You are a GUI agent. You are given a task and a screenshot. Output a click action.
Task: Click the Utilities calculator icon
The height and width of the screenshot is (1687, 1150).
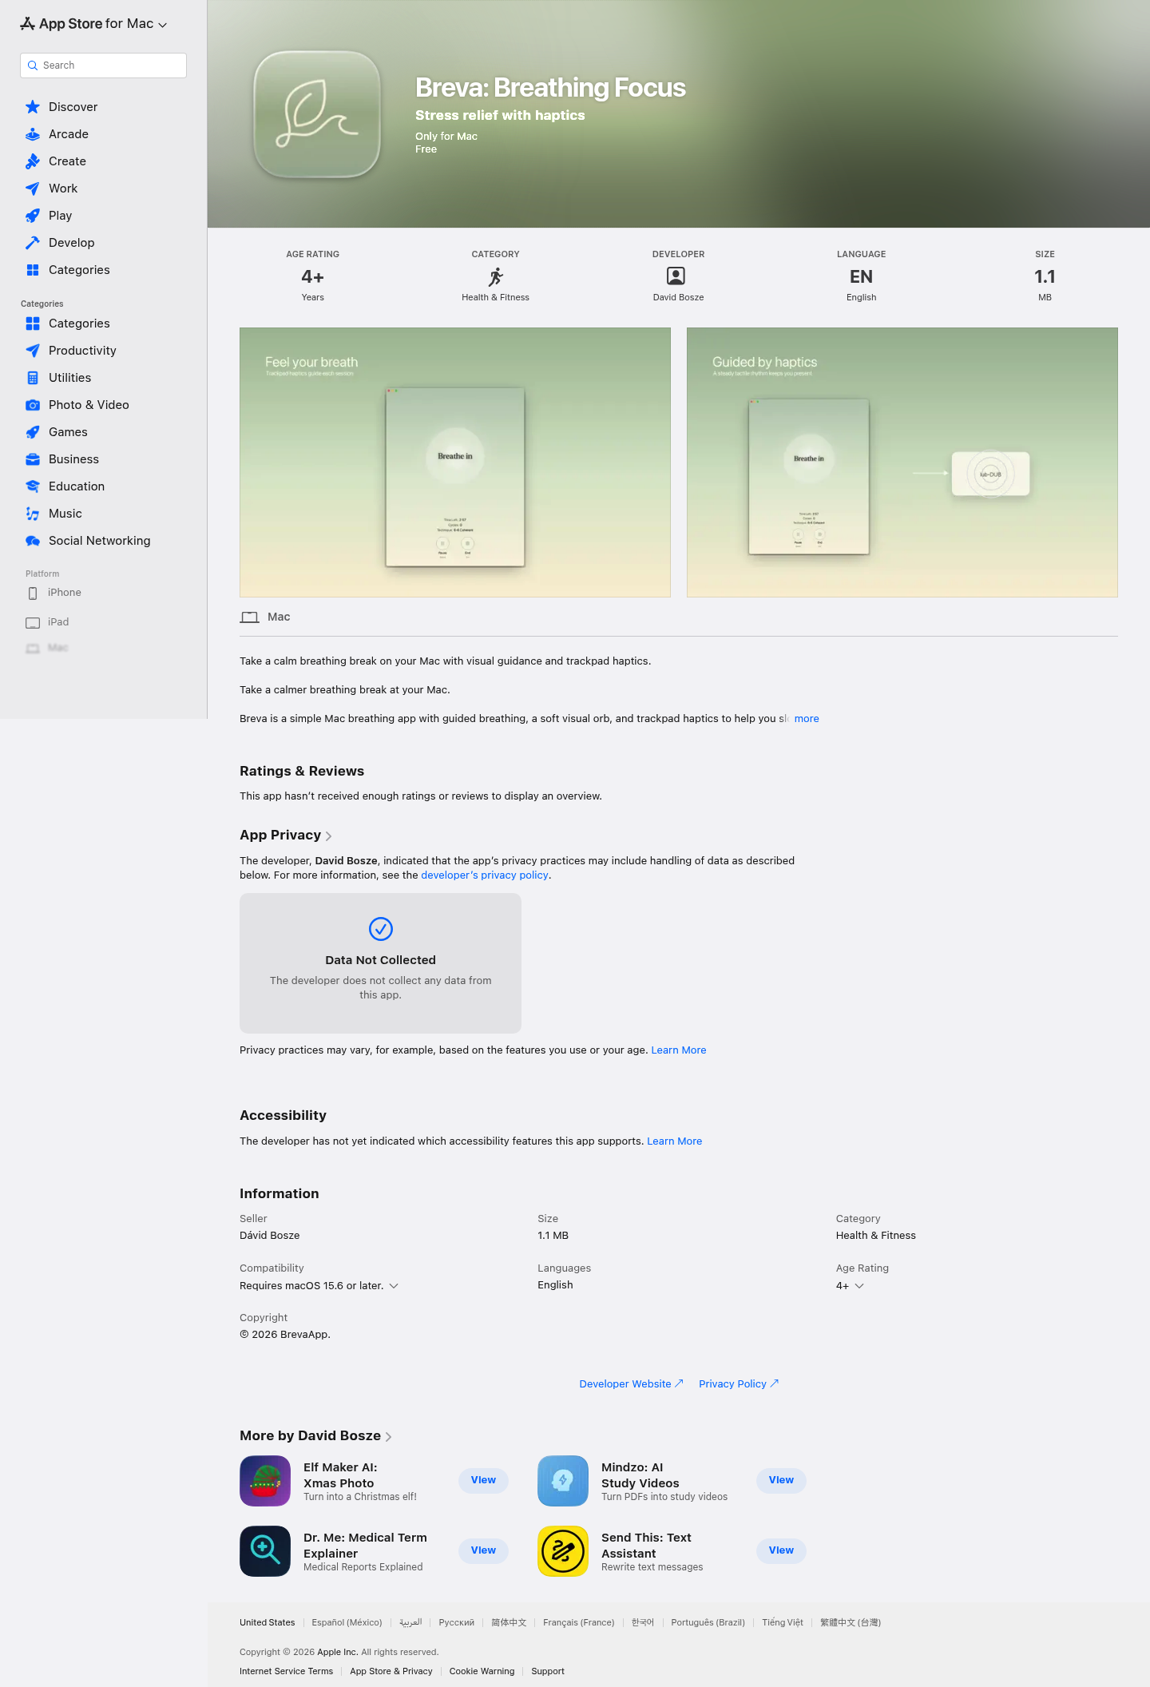click(x=33, y=378)
